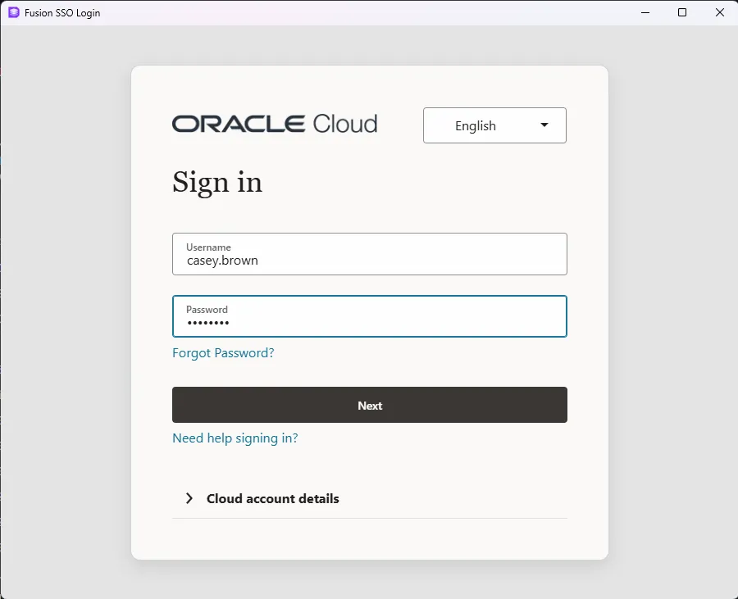This screenshot has width=738, height=599.
Task: Click the Fusion SSO Login app icon
Action: (x=14, y=12)
